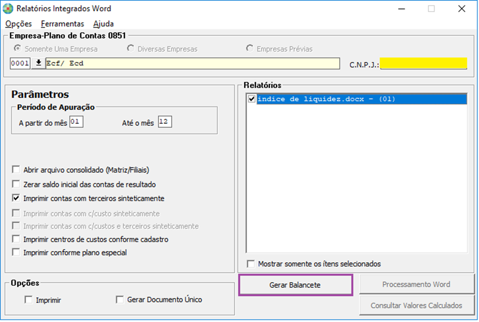The width and height of the screenshot is (479, 322).
Task: Click Consultar Valores Calculados button
Action: point(416,306)
